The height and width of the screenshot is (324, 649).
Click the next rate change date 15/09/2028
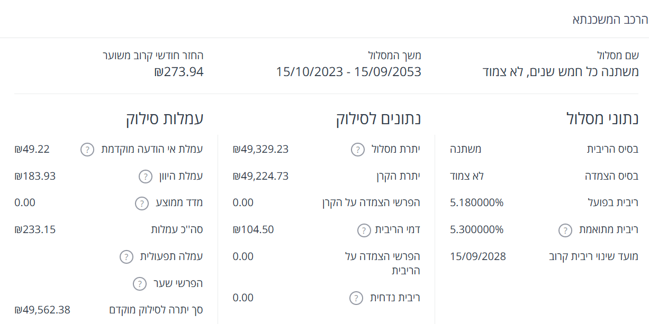(478, 257)
